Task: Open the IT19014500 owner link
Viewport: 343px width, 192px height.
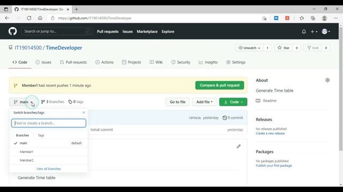Action: point(28,47)
